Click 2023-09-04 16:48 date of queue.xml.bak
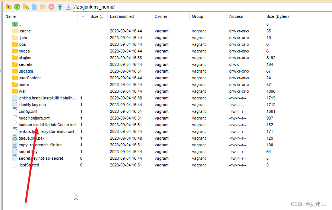 click(126, 138)
